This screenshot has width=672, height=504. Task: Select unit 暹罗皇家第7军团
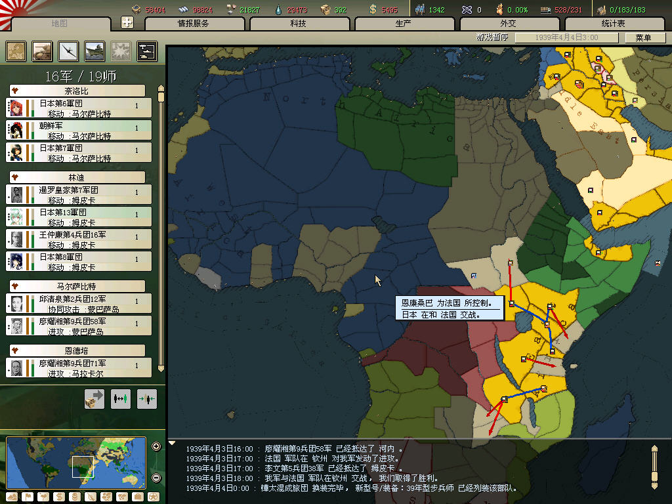click(x=79, y=194)
